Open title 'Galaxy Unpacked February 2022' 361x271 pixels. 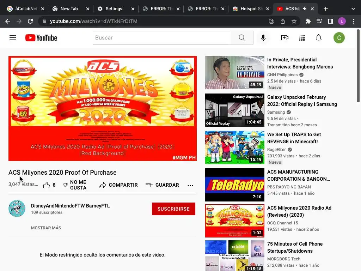tap(302, 101)
